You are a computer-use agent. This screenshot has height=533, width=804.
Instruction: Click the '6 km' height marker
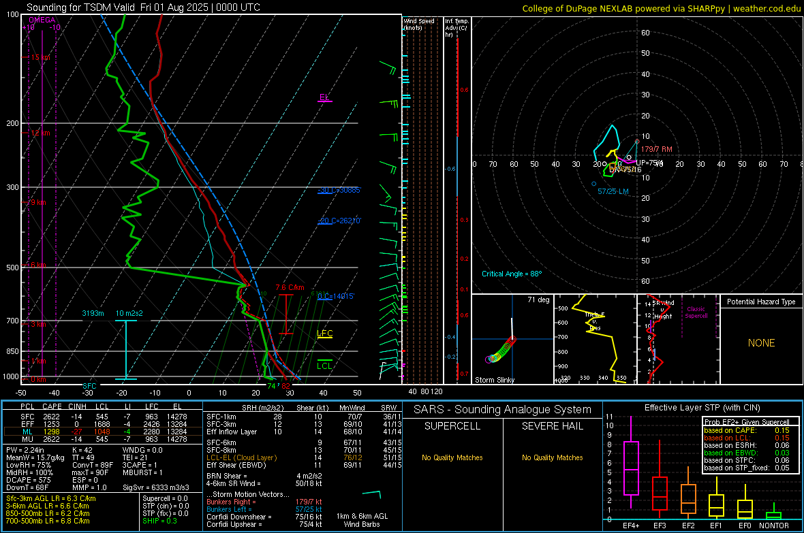(38, 265)
